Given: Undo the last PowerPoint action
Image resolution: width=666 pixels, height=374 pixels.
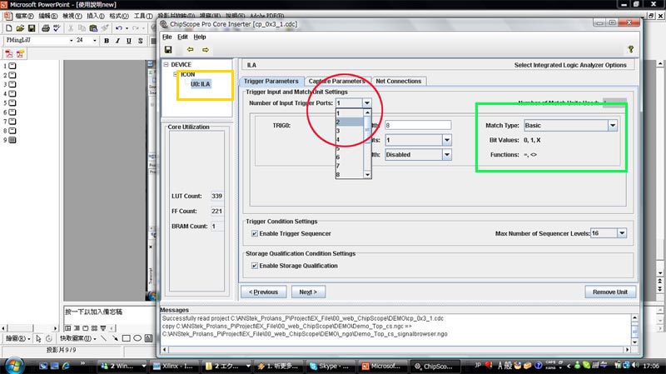Looking at the screenshot, I should pyautogui.click(x=119, y=28).
